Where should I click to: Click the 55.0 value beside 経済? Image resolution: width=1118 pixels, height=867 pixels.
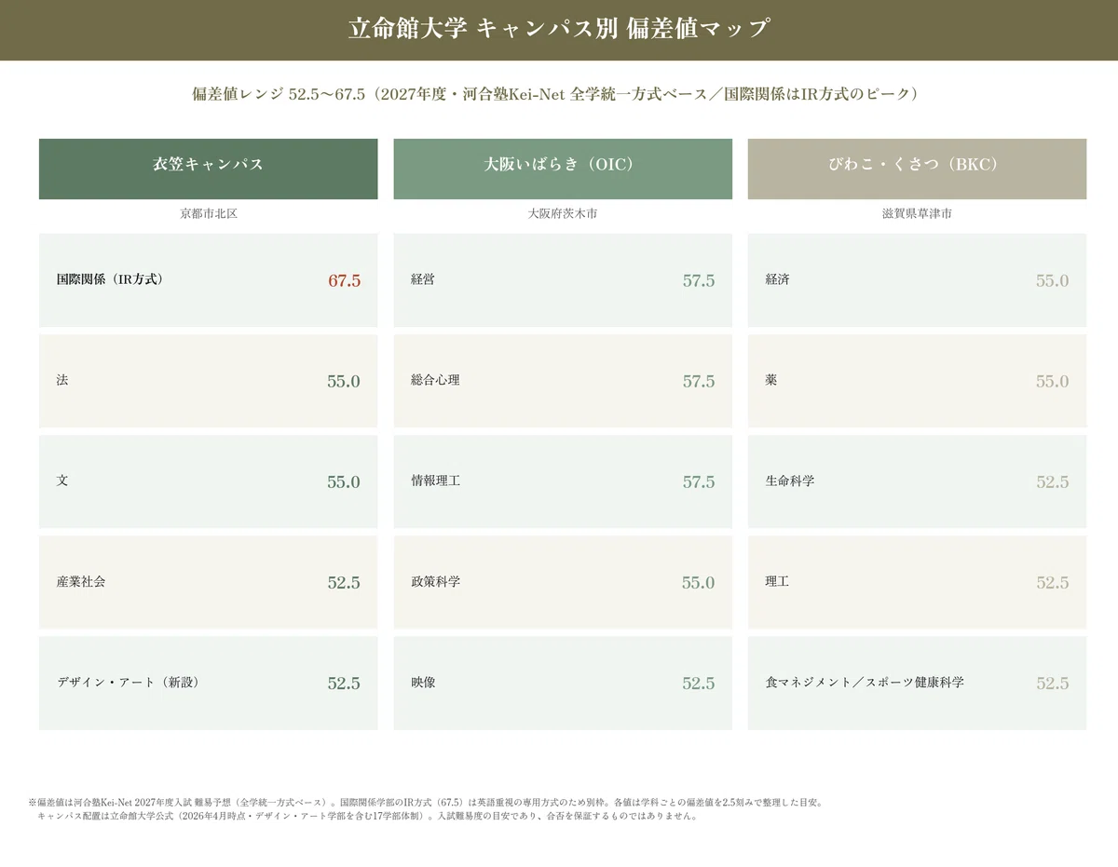1053,280
